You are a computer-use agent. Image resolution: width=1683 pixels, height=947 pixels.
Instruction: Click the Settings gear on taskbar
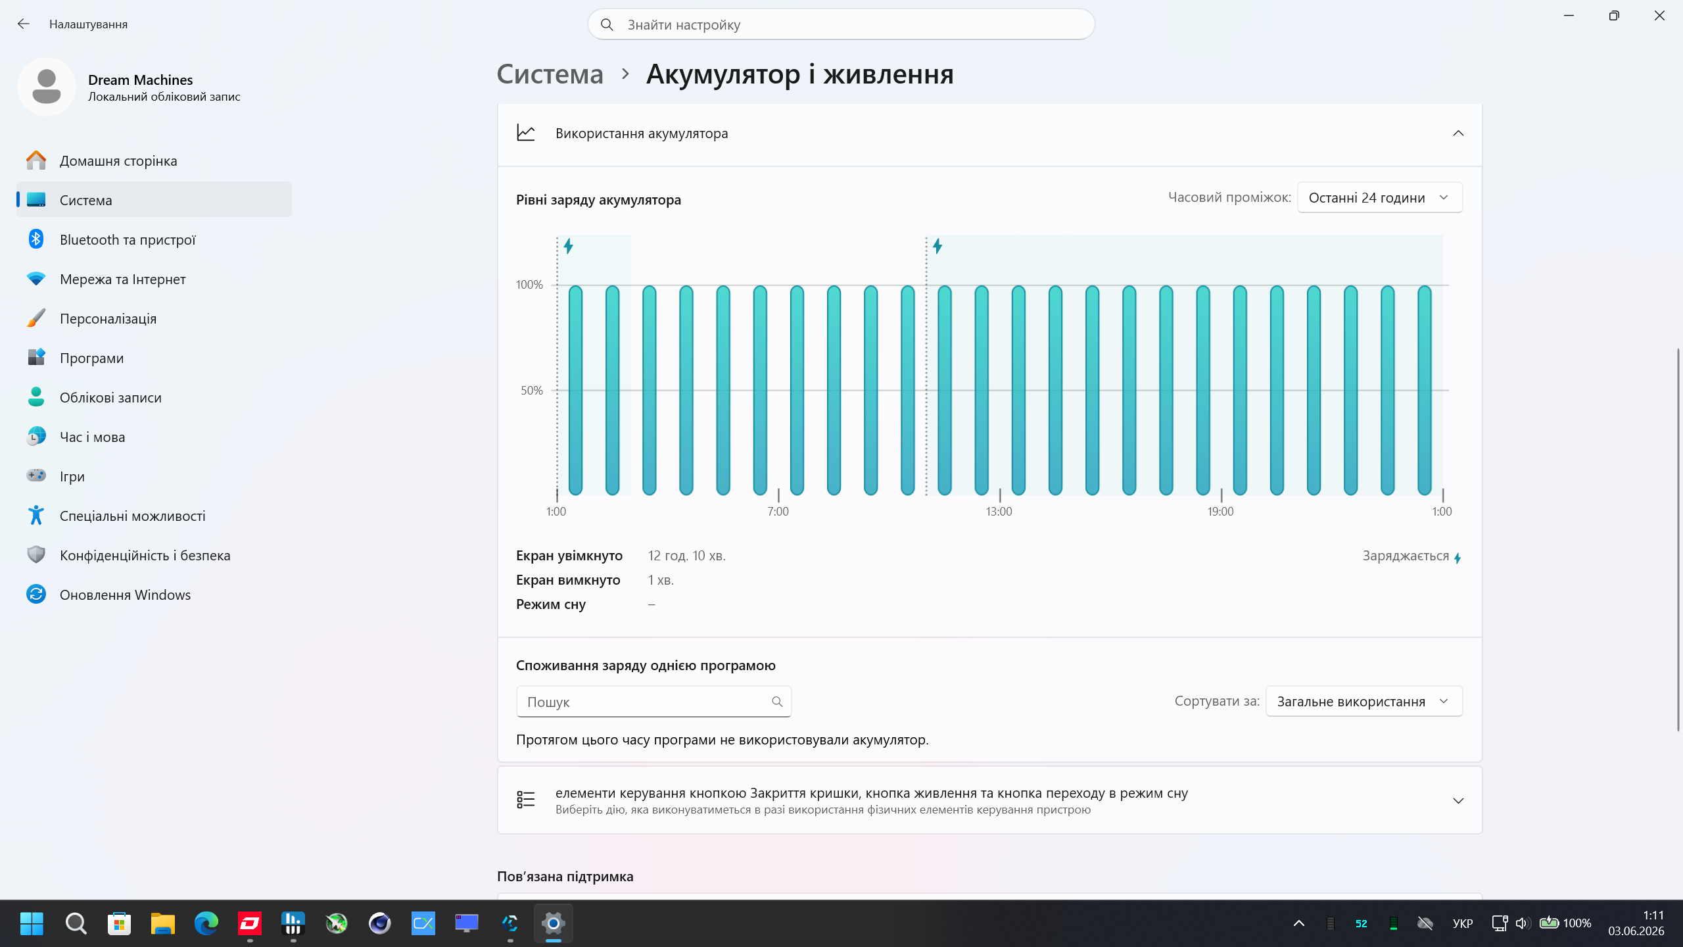point(553,923)
